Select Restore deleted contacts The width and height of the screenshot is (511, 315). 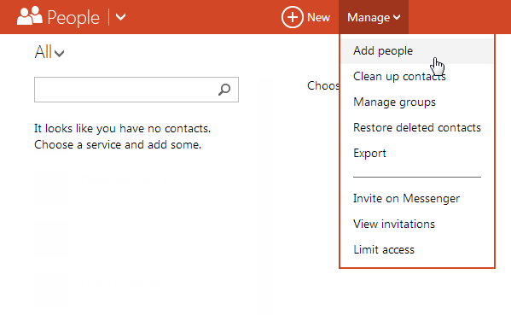(417, 127)
